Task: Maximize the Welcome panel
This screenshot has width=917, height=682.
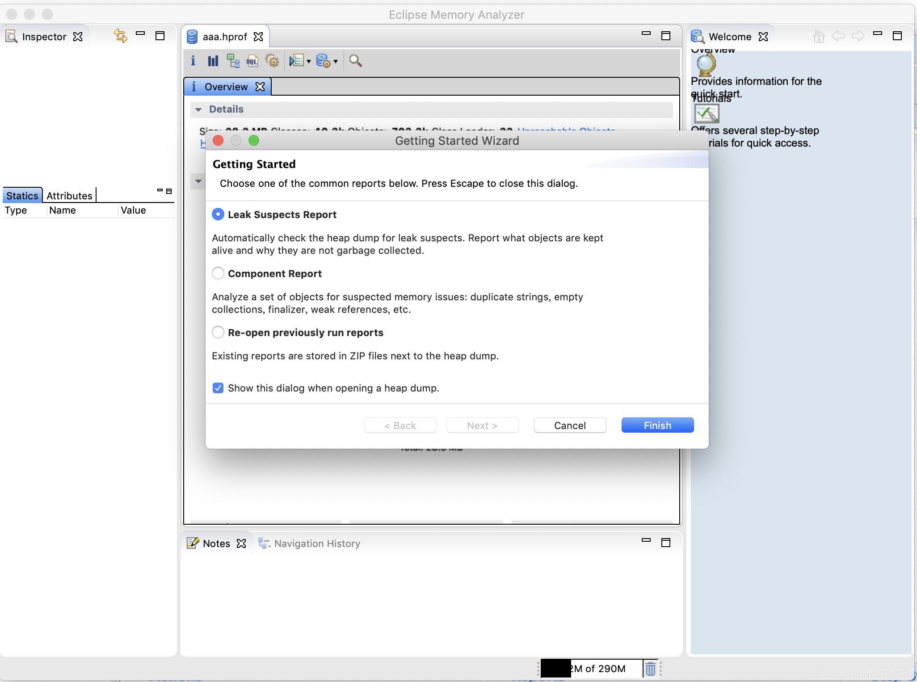Action: coord(897,36)
